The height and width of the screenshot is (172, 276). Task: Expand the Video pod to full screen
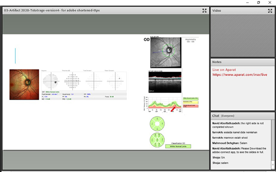(x=270, y=11)
